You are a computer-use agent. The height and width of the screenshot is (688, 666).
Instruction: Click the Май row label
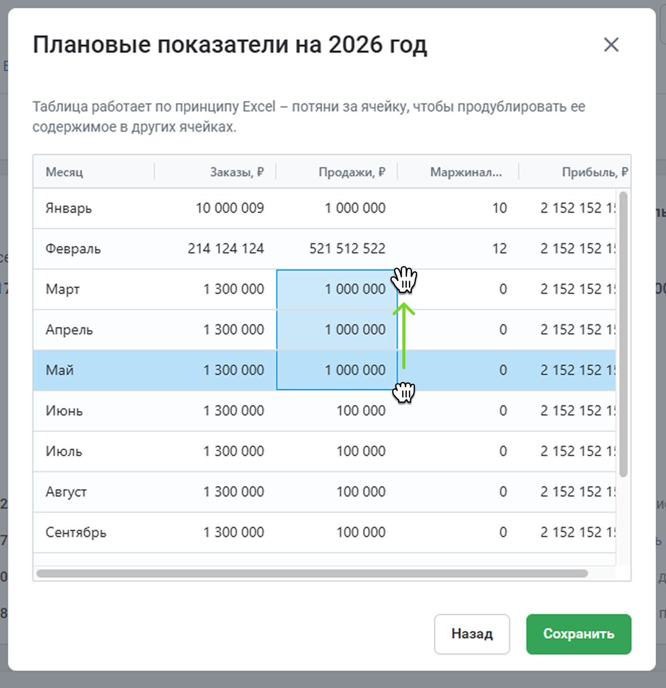tap(60, 370)
